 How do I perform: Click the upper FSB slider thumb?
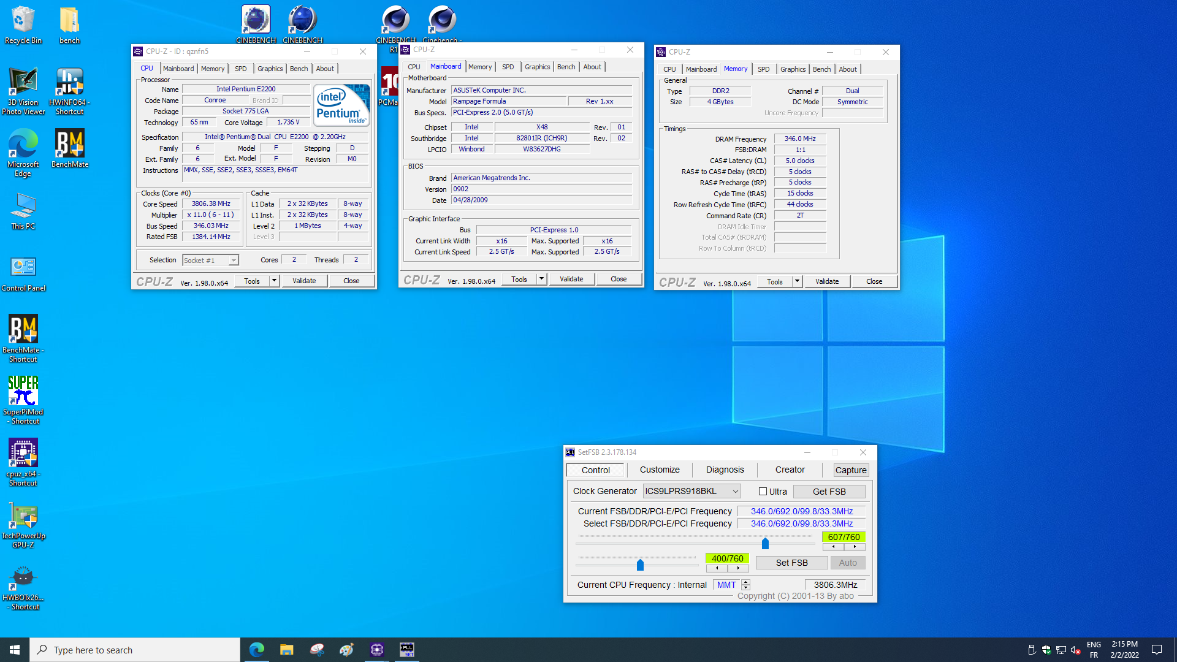click(x=765, y=543)
